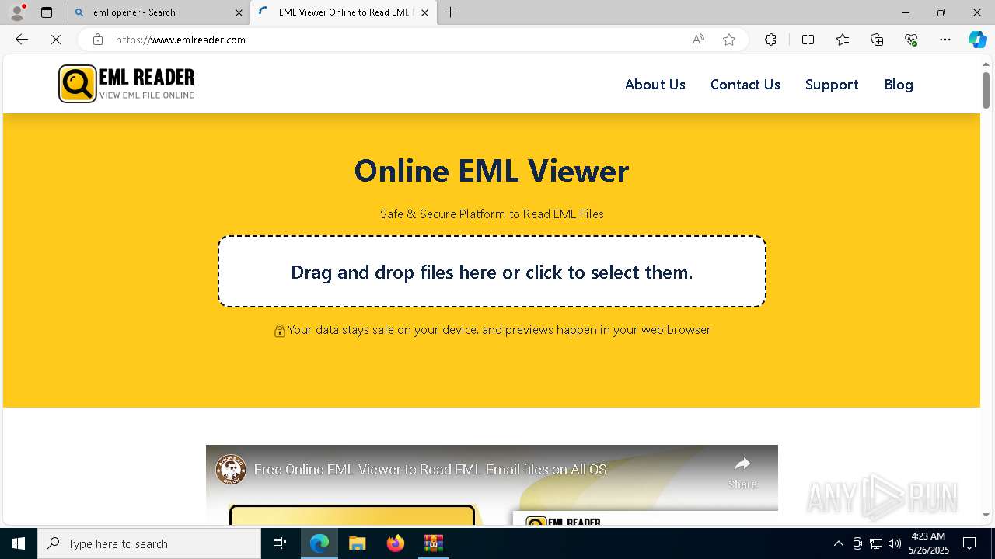This screenshot has width=995, height=559.
Task: Open the video title link
Action: tap(430, 470)
